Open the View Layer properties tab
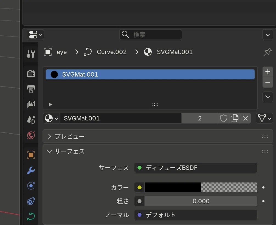The image size is (276, 225). click(31, 104)
